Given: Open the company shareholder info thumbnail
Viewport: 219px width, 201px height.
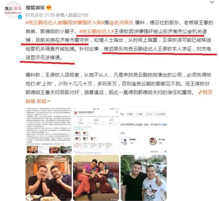Looking at the screenshot, I should tap(96, 130).
